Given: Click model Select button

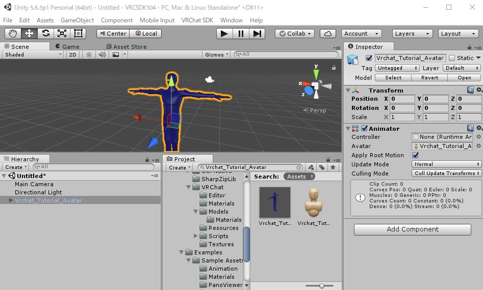Looking at the screenshot, I should pyautogui.click(x=393, y=78).
